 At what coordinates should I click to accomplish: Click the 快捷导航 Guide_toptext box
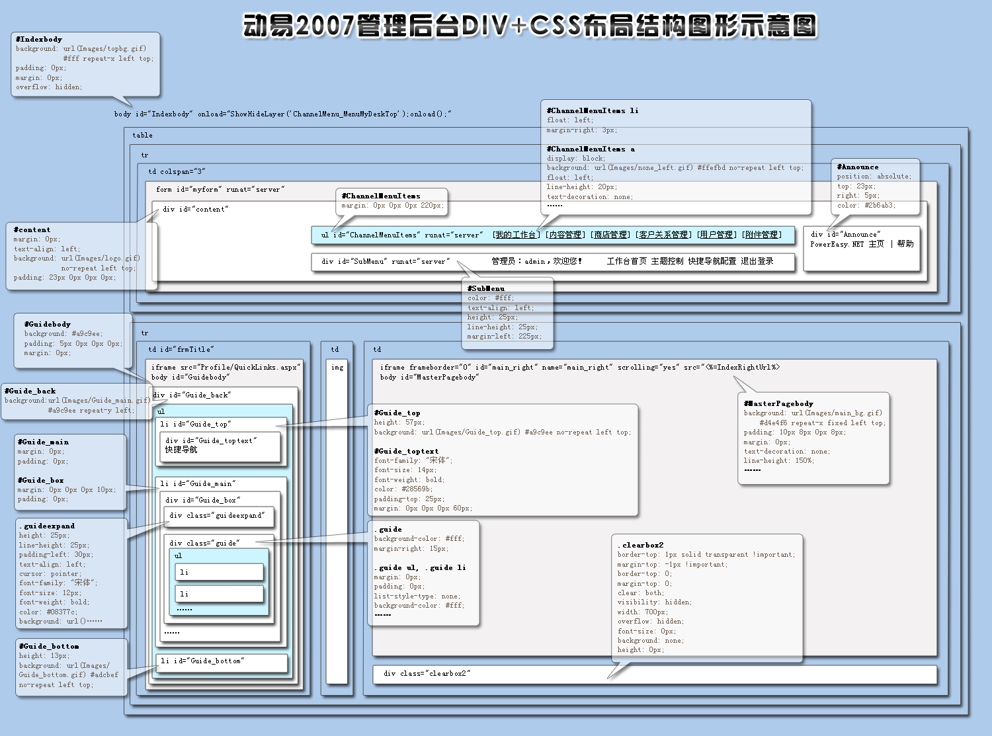220,446
